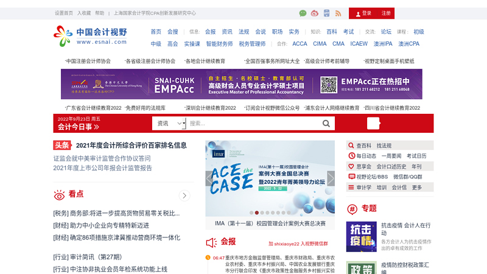
Task: Open 会计今日事 link in red bar
Action: pyautogui.click(x=79, y=127)
